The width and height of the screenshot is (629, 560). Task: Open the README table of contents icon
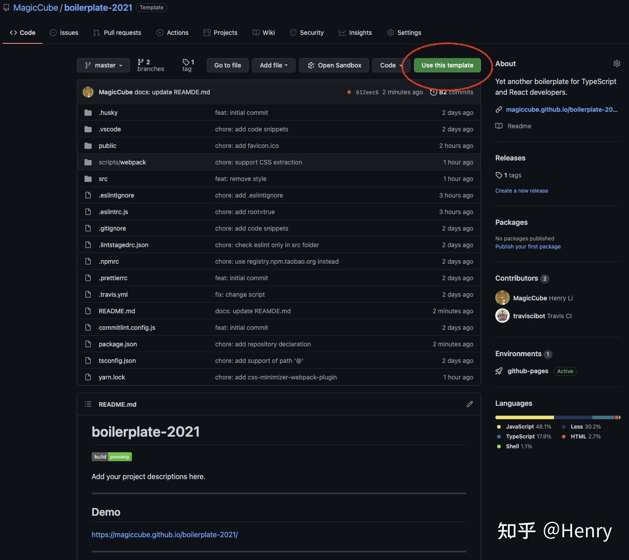pos(88,404)
